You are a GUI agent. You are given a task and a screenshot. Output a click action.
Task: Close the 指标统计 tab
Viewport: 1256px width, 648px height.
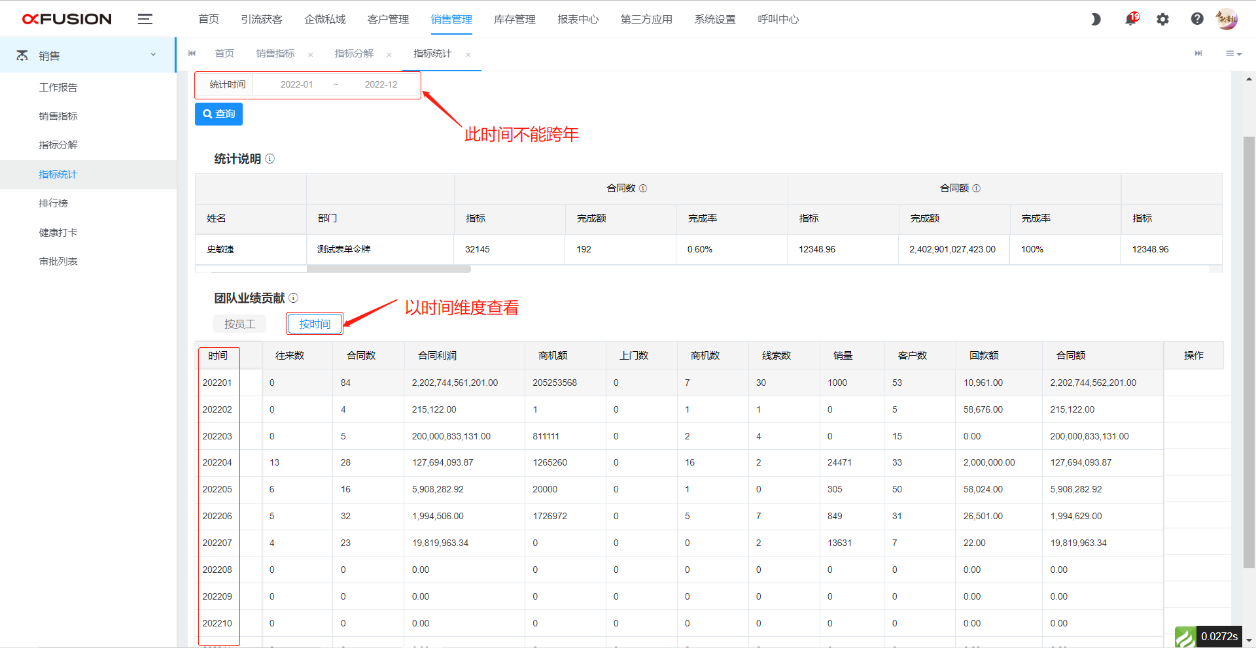[468, 55]
